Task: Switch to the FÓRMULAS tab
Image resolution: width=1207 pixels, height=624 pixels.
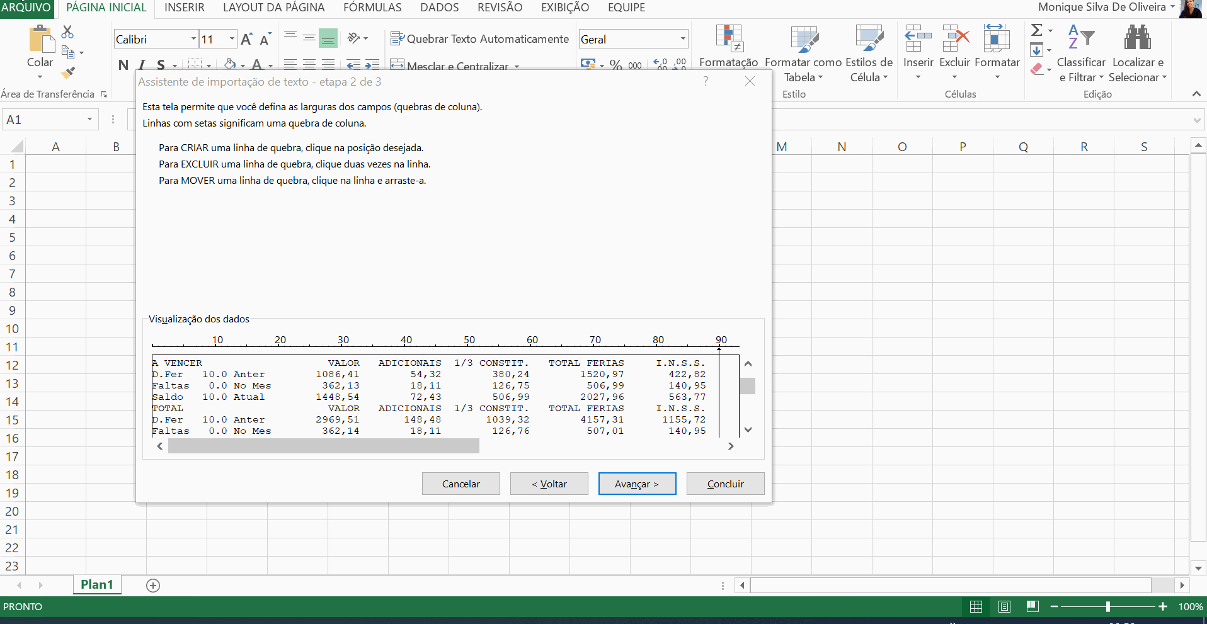Action: (372, 8)
